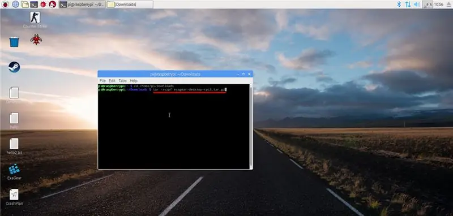Open the volume control speaker icon
Screen dimensions: 453x216
pos(417,4)
